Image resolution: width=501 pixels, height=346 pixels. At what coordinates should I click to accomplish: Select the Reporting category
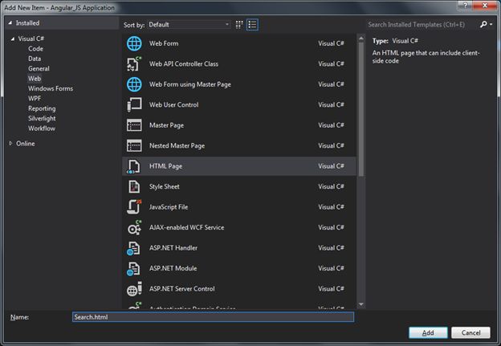[x=42, y=108]
